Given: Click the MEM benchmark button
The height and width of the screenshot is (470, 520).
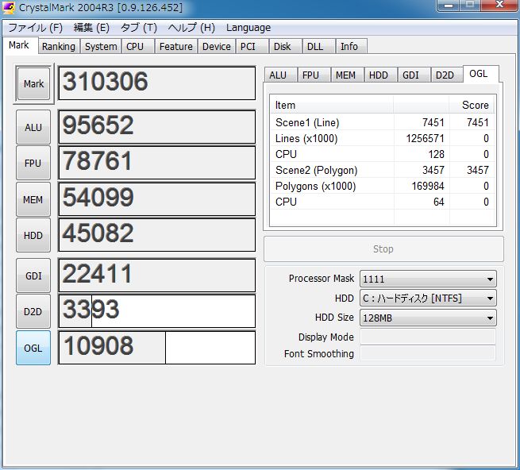Looking at the screenshot, I should 33,199.
